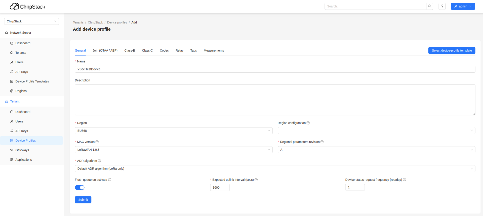Switch to the Codec tab
483x216 pixels.
point(164,51)
